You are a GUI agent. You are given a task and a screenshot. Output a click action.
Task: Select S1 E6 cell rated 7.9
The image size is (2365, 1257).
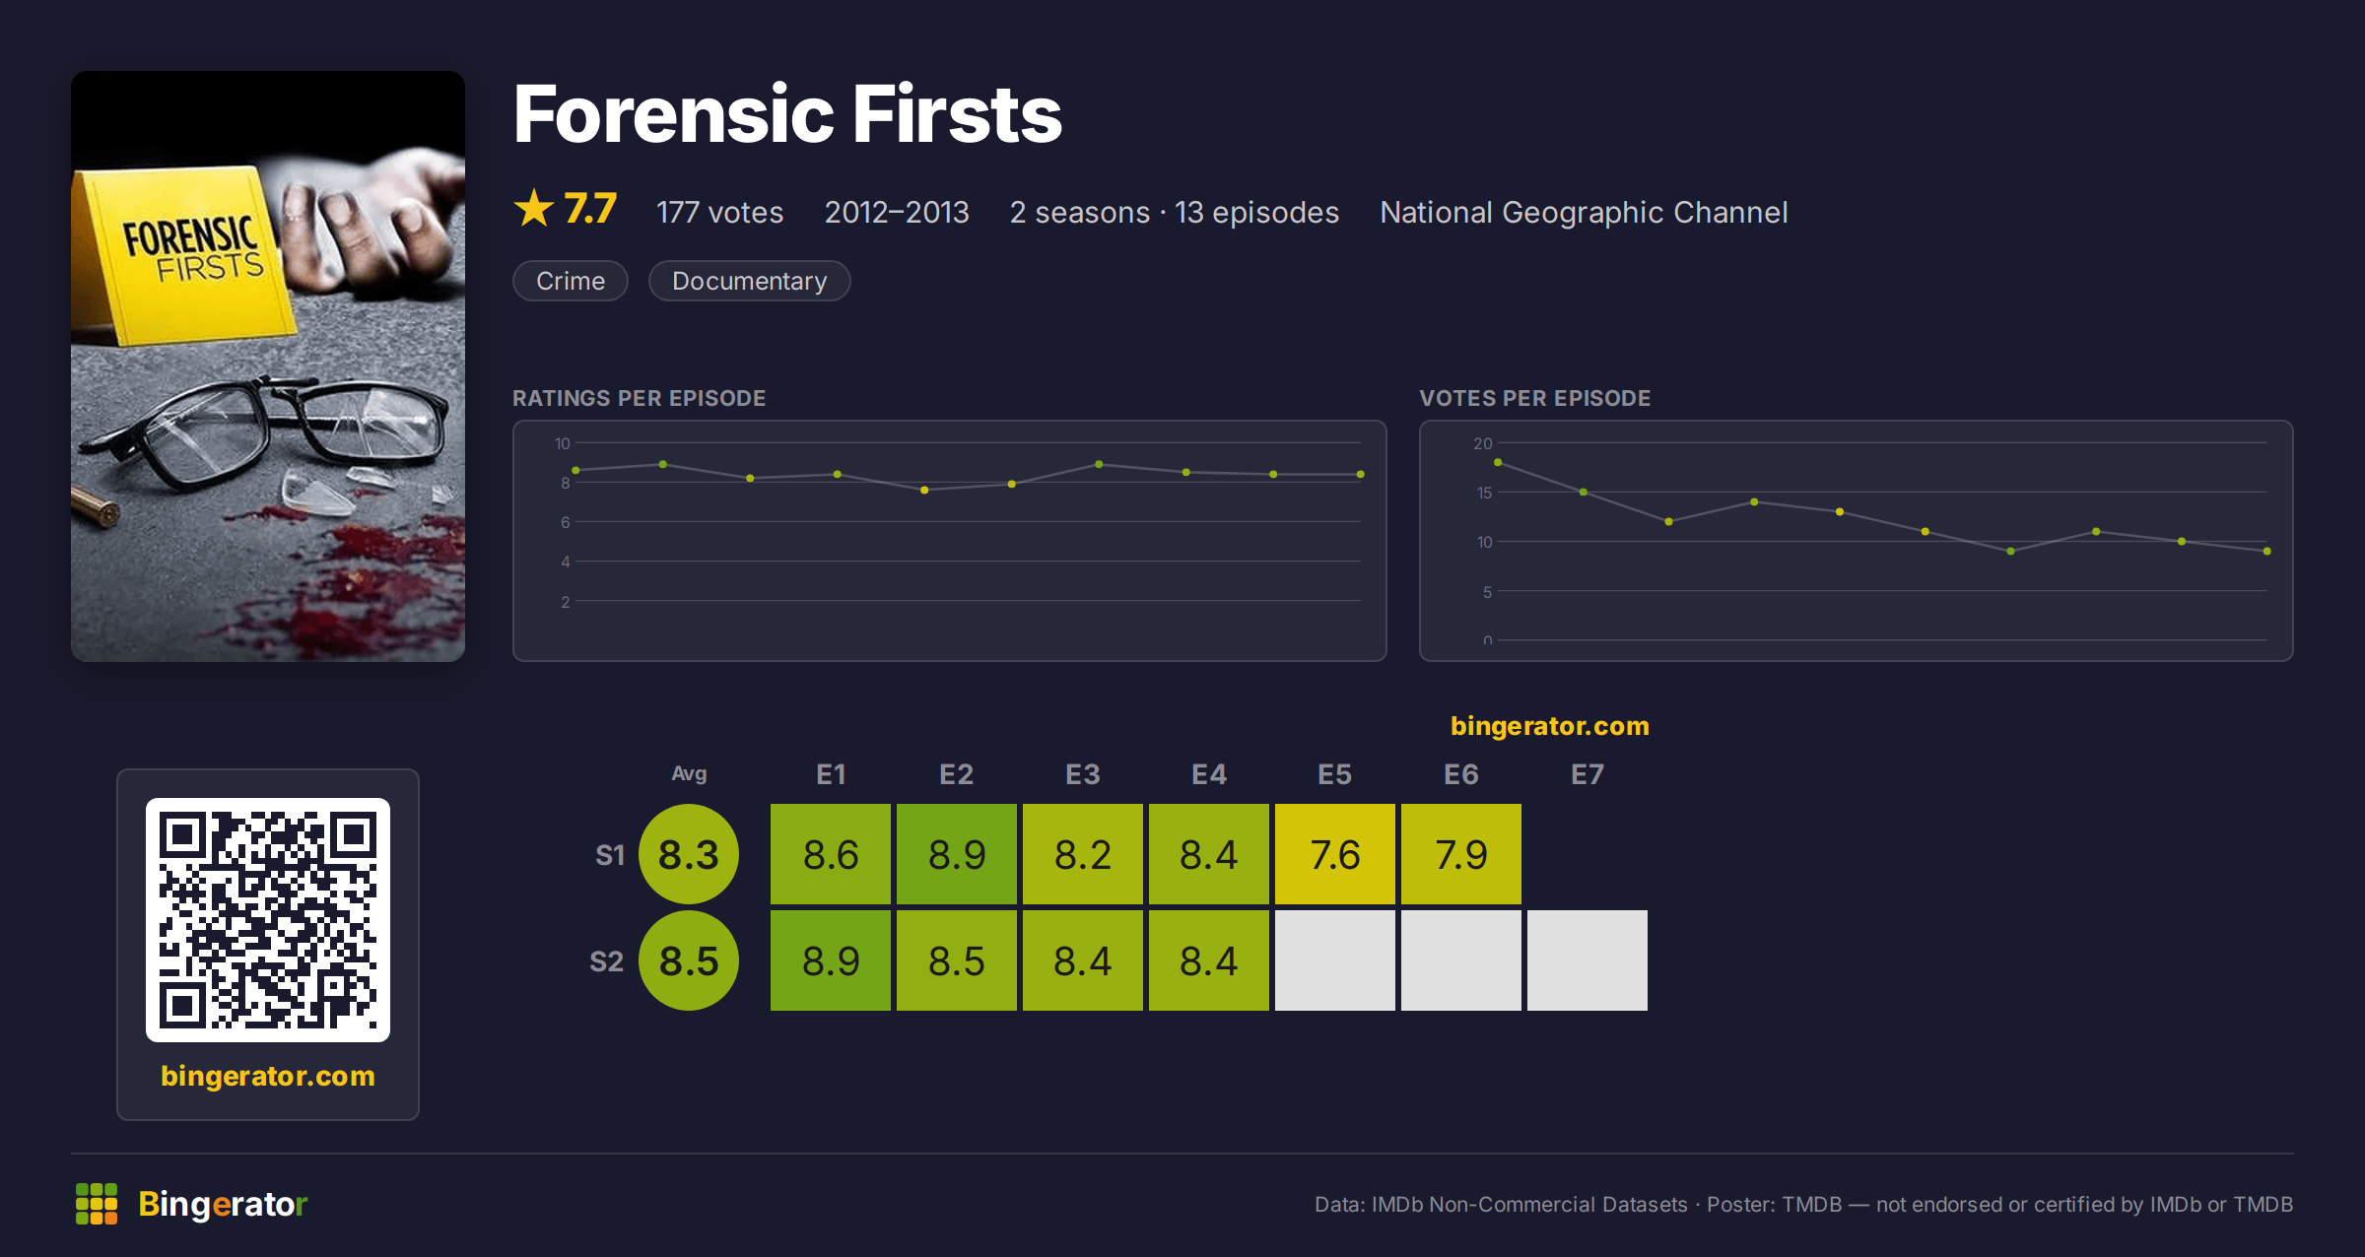tap(1461, 854)
